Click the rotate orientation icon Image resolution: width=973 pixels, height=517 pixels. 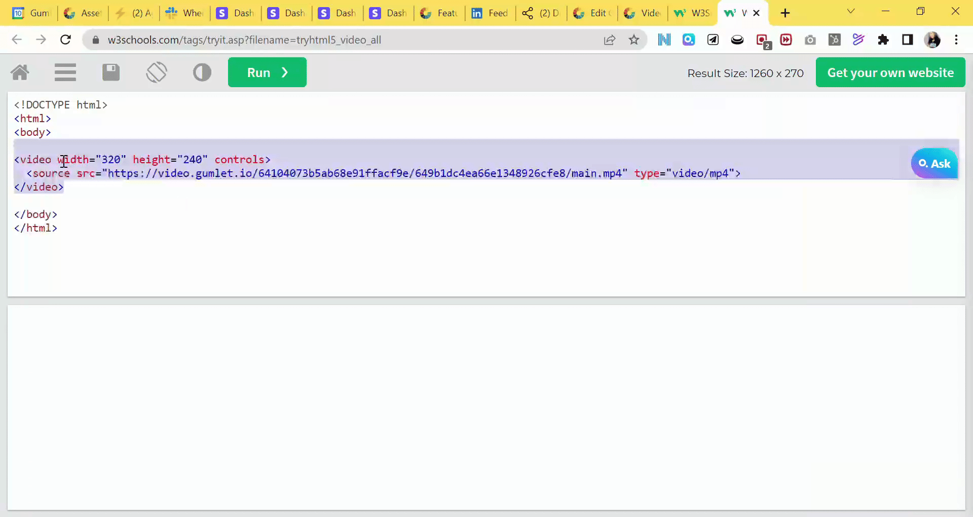point(157,72)
